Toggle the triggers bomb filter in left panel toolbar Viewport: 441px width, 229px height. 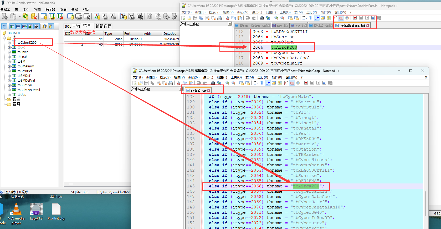point(36,27)
